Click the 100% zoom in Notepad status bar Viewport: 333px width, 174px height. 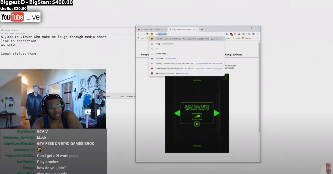tap(122, 96)
